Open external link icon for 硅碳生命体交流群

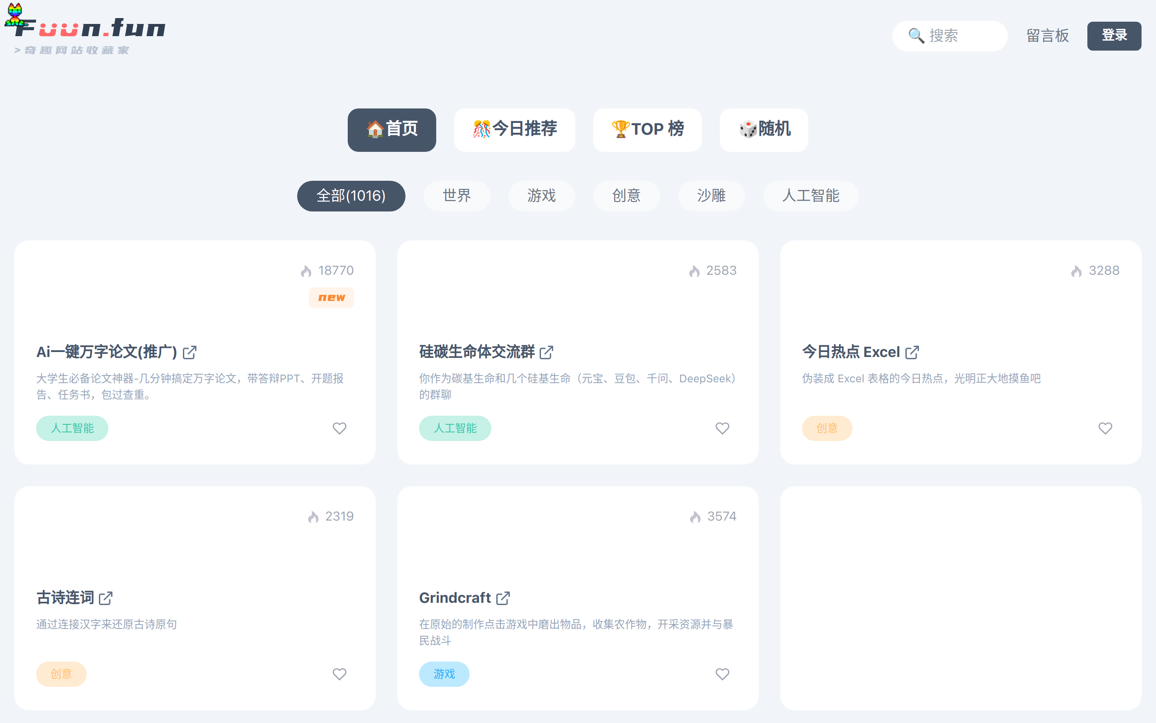tap(546, 352)
